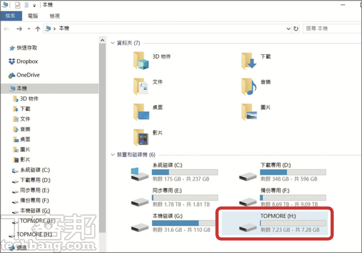Viewport: 362px width, 253px height.
Task: Select the 影片 folder icon
Action: [141, 137]
